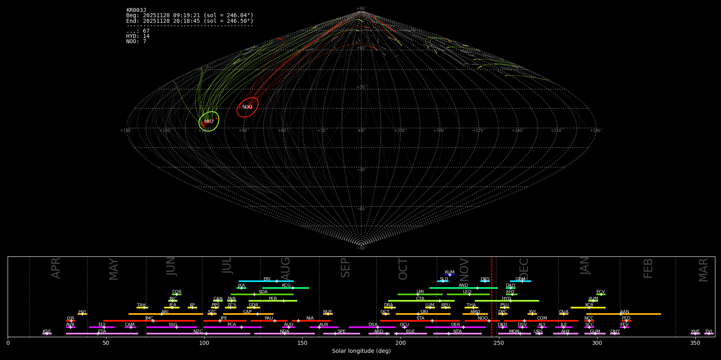Click the cyan ERI shower bar
This screenshot has width=721, height=360.
[266, 281]
